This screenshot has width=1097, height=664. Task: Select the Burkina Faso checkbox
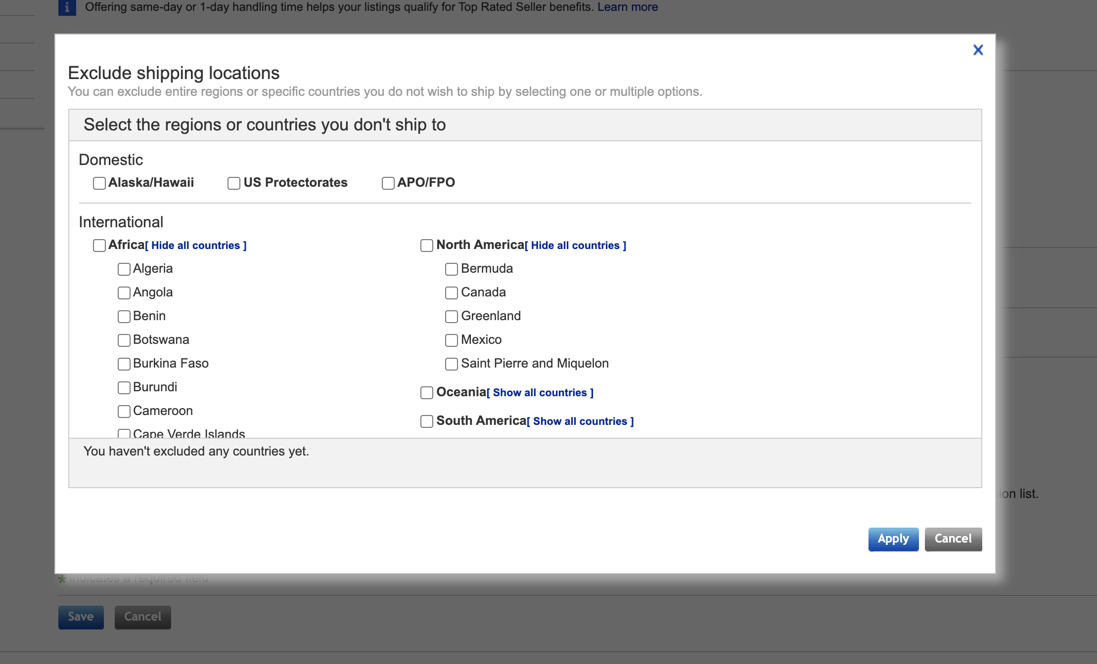(x=124, y=364)
